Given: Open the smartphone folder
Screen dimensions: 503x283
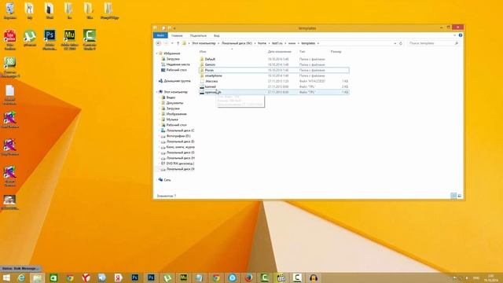Looking at the screenshot, I should tap(213, 75).
